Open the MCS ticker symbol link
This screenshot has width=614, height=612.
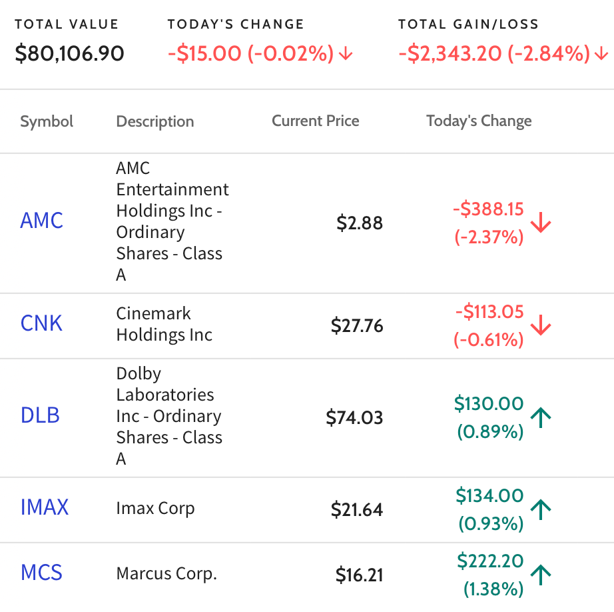(x=41, y=573)
